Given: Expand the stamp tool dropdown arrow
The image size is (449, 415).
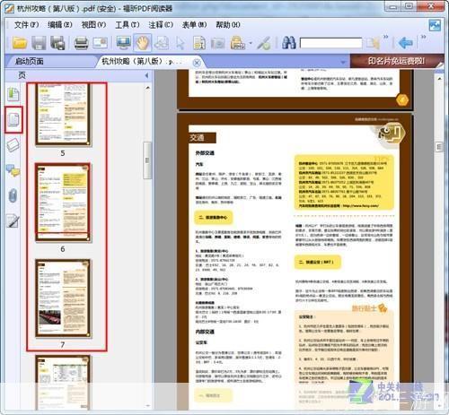Looking at the screenshot, I should 251,44.
